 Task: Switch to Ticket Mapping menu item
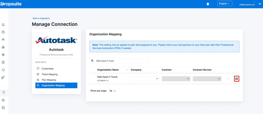coord(49,74)
